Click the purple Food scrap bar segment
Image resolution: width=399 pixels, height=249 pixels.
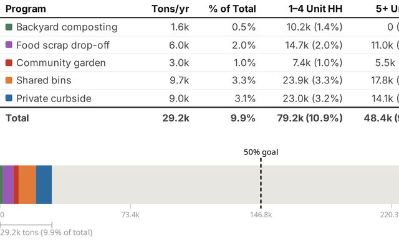tap(8, 185)
